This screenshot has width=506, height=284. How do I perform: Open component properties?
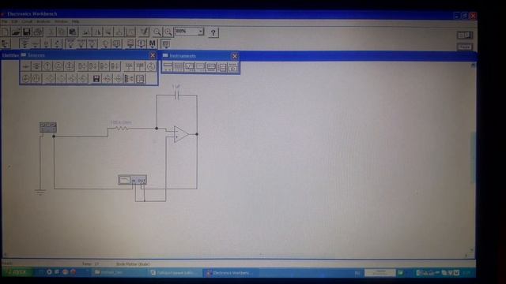point(144,32)
